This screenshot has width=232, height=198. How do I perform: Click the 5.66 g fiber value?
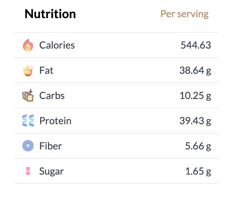(x=198, y=146)
